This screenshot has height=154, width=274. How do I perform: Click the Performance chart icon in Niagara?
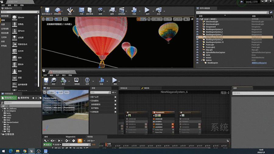[x=101, y=80]
